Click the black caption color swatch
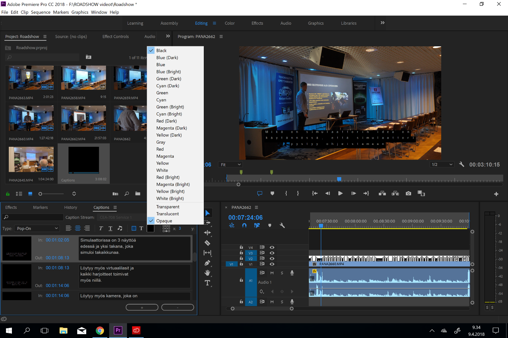 tap(151, 228)
